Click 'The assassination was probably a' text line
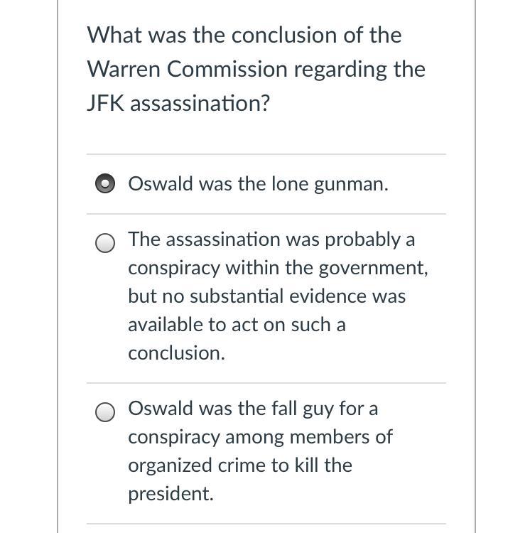 [x=271, y=239]
